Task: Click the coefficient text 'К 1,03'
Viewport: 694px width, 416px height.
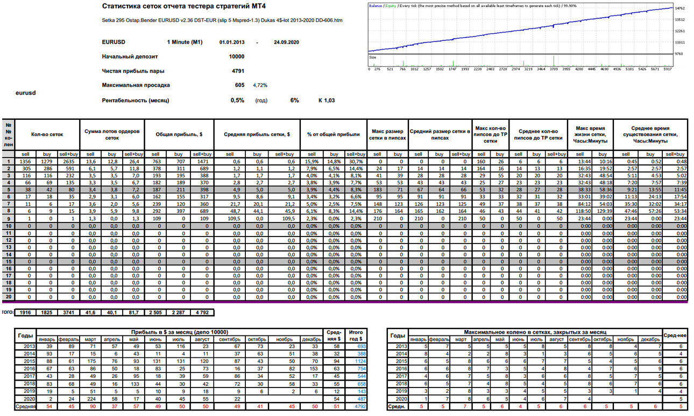Action: (327, 101)
